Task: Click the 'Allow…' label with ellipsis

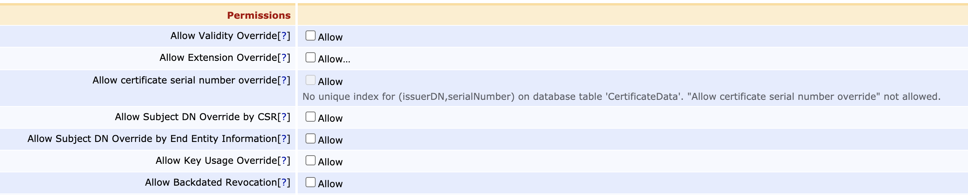Action: click(334, 59)
